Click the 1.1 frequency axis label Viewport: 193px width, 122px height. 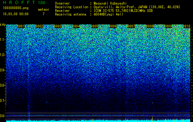[2, 40]
